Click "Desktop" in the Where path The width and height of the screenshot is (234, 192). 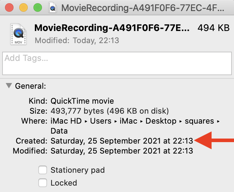(161, 121)
